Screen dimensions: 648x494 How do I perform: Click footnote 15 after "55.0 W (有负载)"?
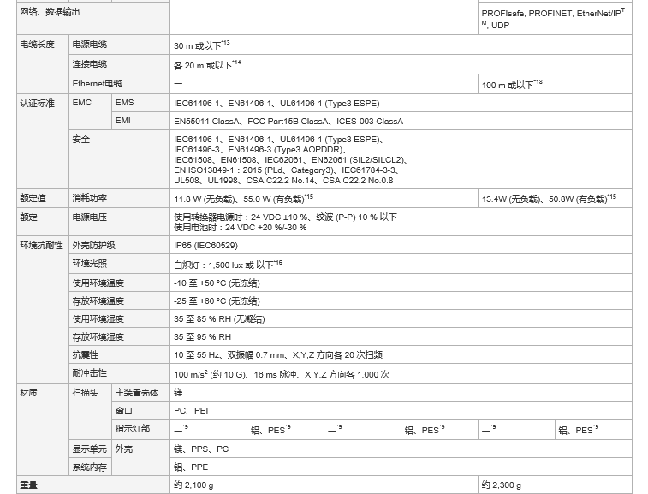(x=309, y=196)
